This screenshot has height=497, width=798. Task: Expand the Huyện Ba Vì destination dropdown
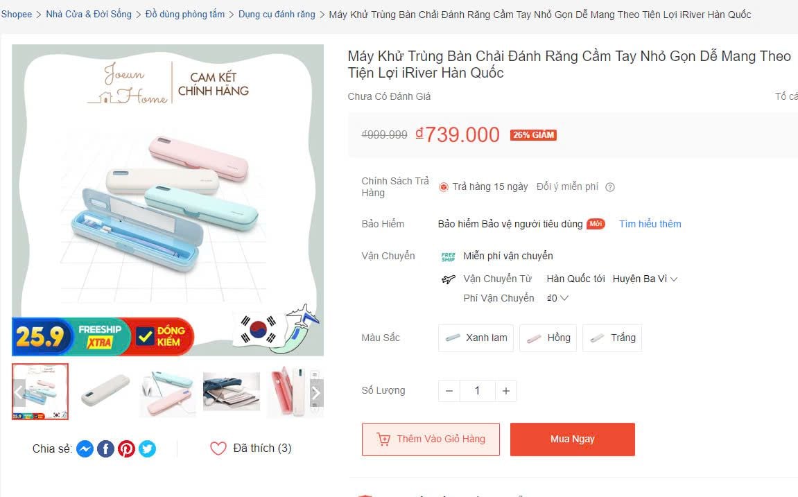click(x=645, y=279)
